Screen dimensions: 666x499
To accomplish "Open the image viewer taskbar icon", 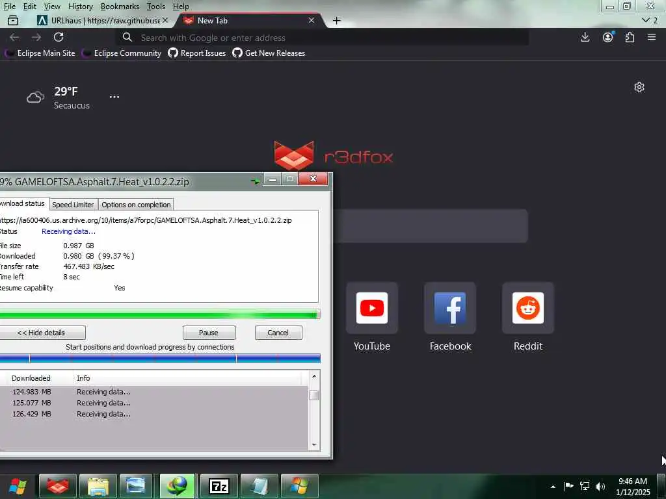I will pos(136,486).
